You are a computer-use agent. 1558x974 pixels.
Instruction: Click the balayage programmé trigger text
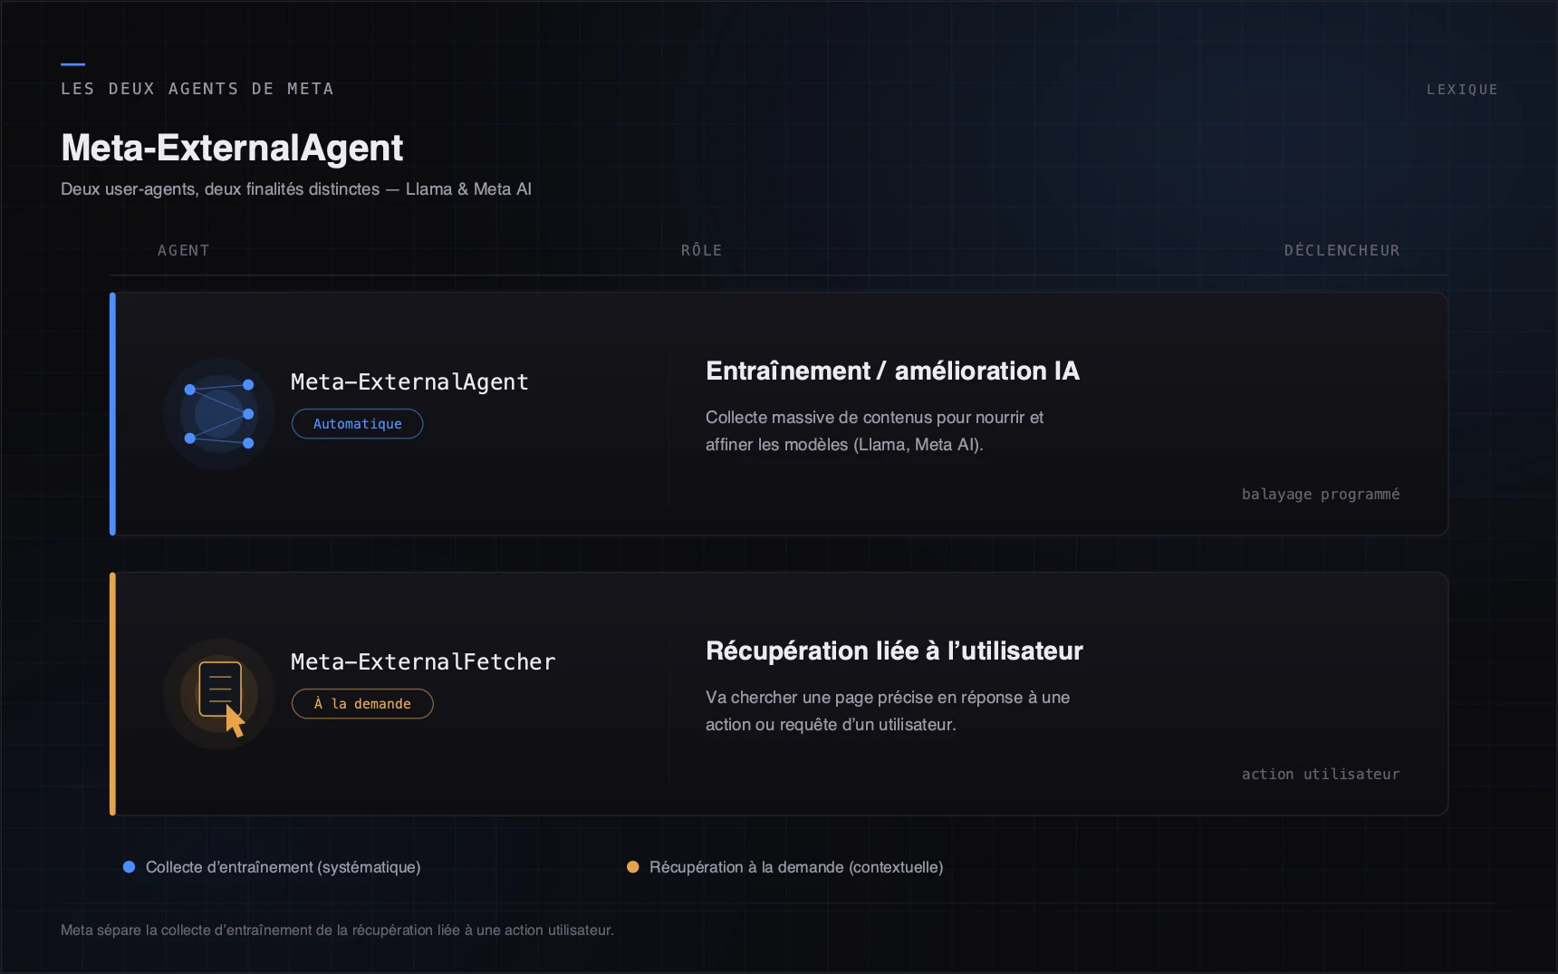pos(1321,495)
